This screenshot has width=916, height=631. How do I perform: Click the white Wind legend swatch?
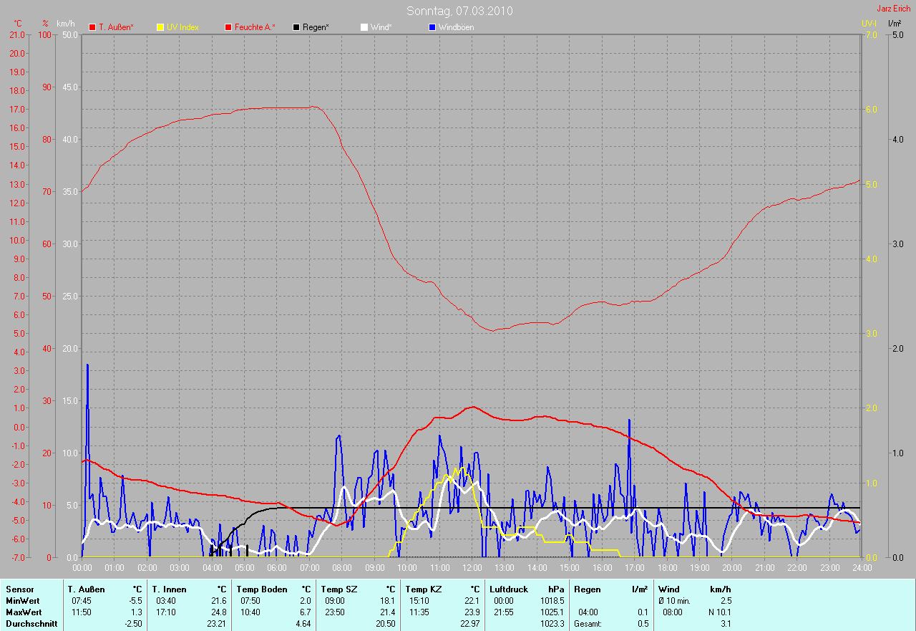[364, 27]
